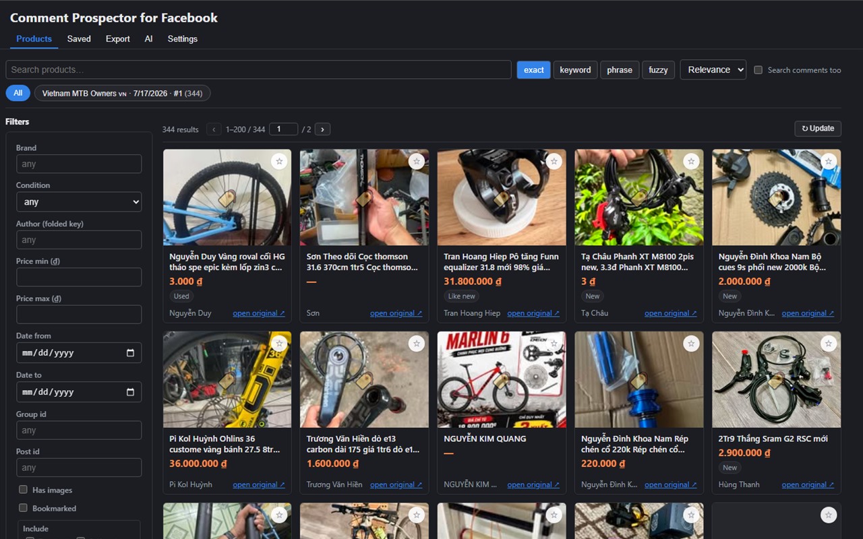Star the 2Tr9 Thắng Sram G2 RSC card
863x539 pixels.
coord(829,344)
